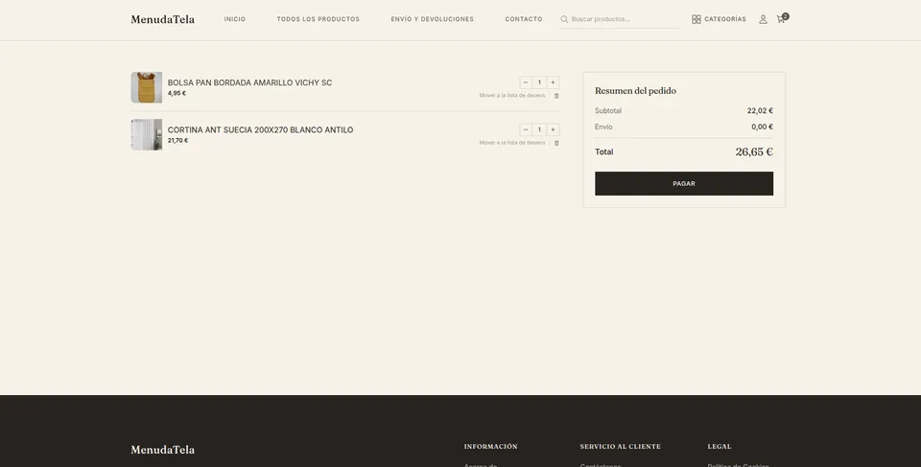
Task: Open the Categorías menu
Action: click(719, 19)
